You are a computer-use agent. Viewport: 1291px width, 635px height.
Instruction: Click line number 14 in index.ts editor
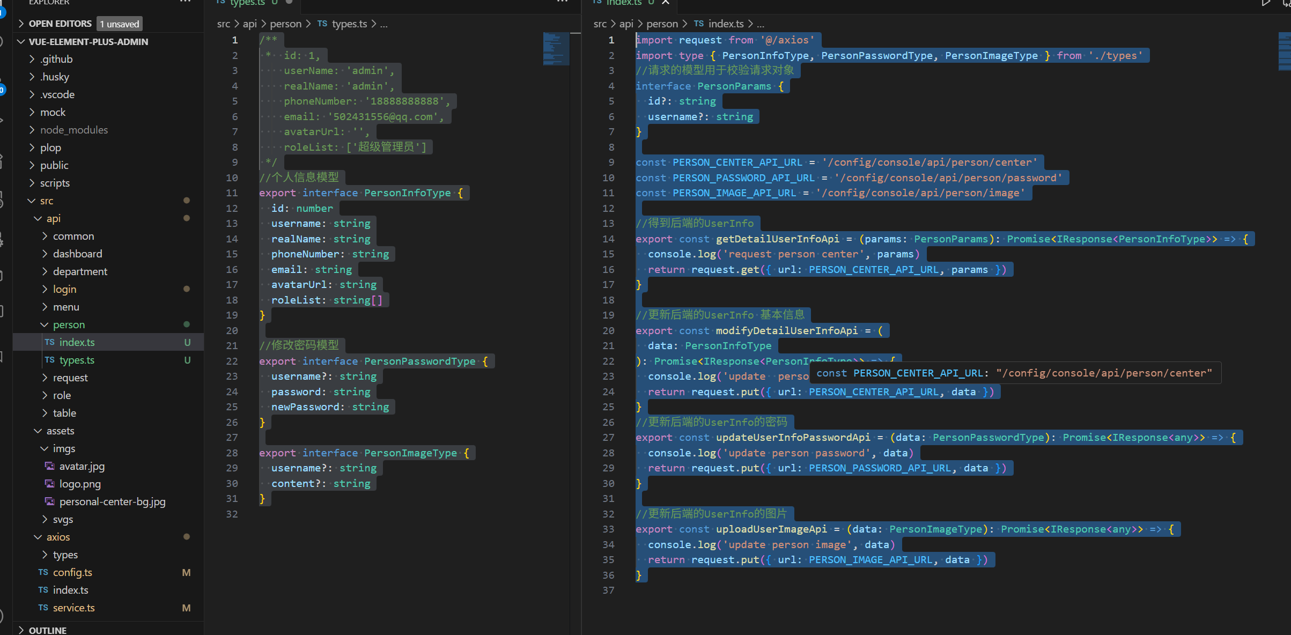(608, 239)
